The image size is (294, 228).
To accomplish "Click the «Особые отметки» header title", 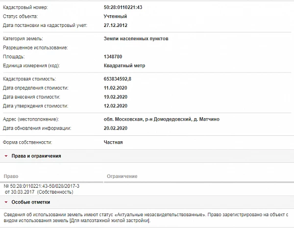I will [30, 202].
